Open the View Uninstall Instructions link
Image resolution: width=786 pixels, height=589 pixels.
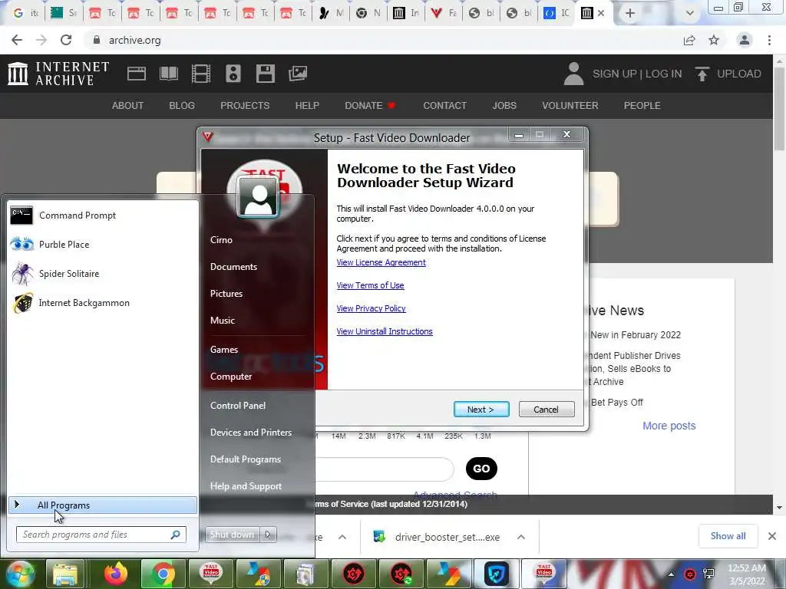pyautogui.click(x=385, y=331)
